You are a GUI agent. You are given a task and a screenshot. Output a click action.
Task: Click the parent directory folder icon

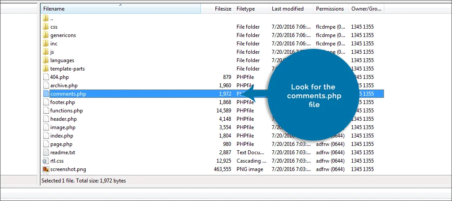pyautogui.click(x=45, y=19)
